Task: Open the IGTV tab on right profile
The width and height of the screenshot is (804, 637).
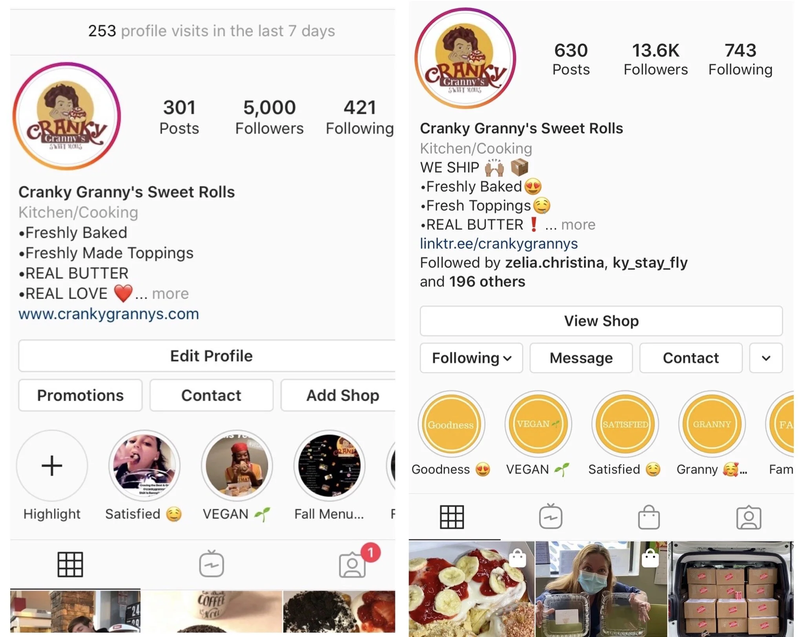Action: (550, 517)
